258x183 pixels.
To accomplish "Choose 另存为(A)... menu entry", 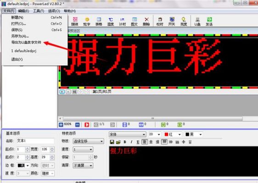I will click(x=34, y=36).
